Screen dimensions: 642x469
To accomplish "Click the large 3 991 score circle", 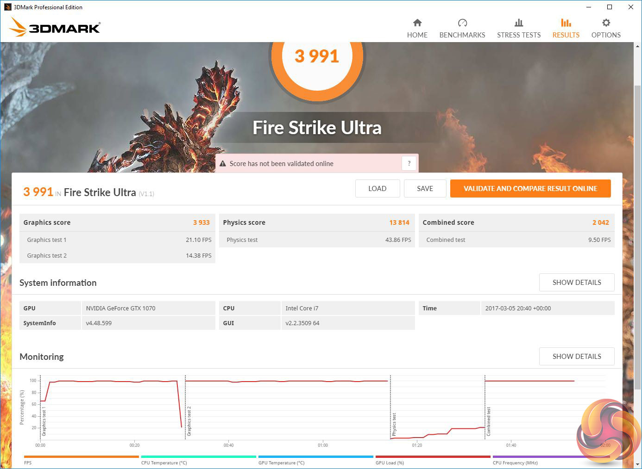I will [x=317, y=56].
